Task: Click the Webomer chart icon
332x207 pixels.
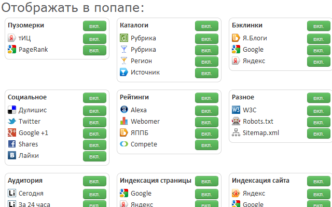Action: pyautogui.click(x=124, y=121)
